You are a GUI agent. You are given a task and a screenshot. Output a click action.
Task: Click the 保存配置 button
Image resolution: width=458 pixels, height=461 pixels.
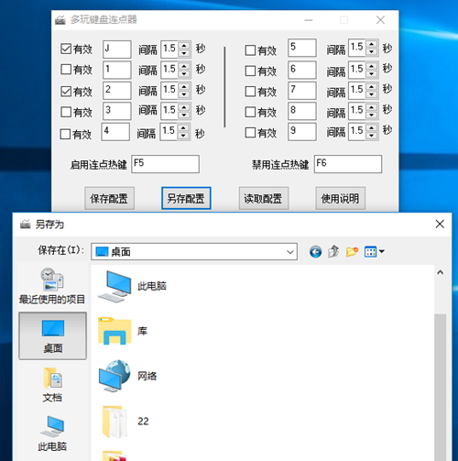pyautogui.click(x=109, y=199)
